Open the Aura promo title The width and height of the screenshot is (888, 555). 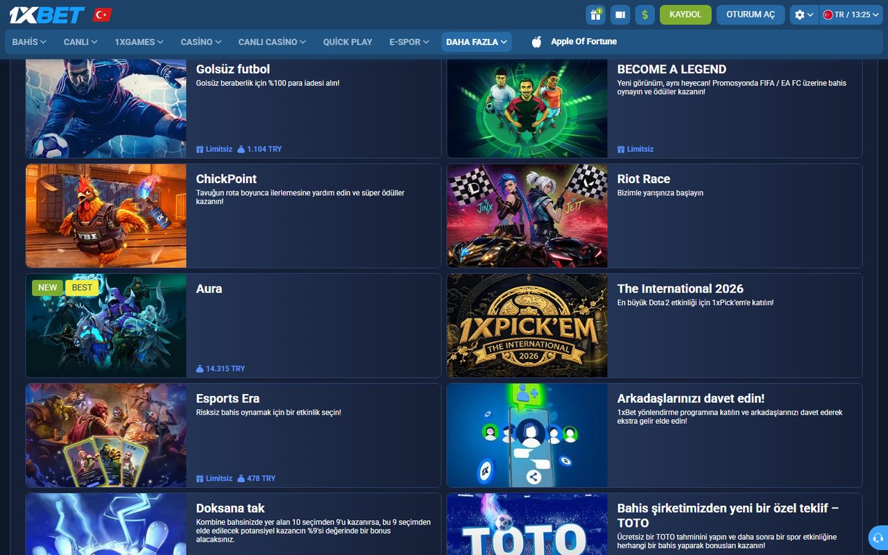[209, 289]
